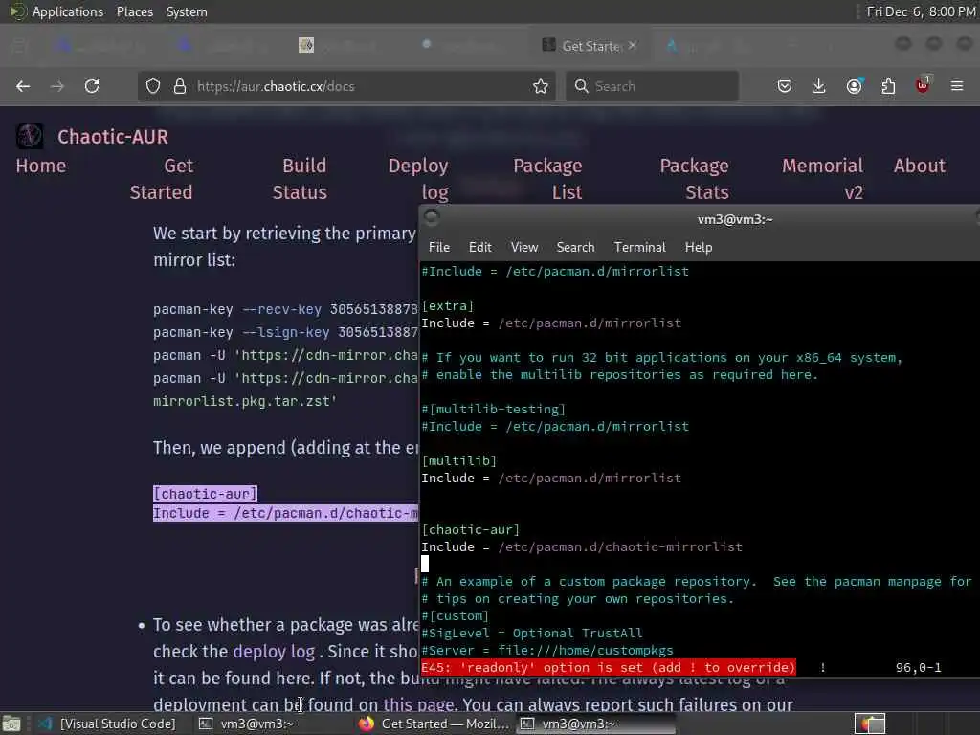Open the extensions puzzle icon
Viewport: 980px width, 735px height.
coord(888,86)
